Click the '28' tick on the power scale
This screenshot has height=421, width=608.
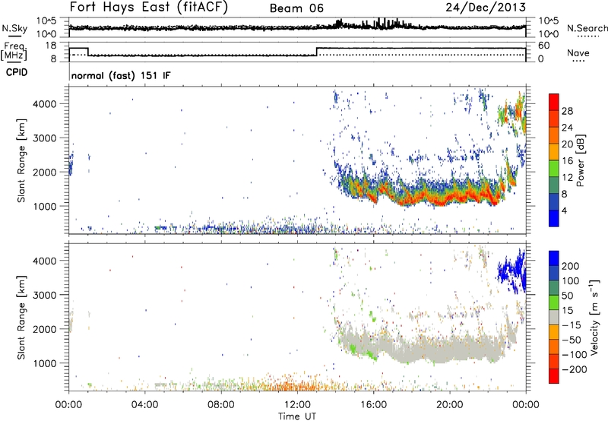tap(567, 111)
